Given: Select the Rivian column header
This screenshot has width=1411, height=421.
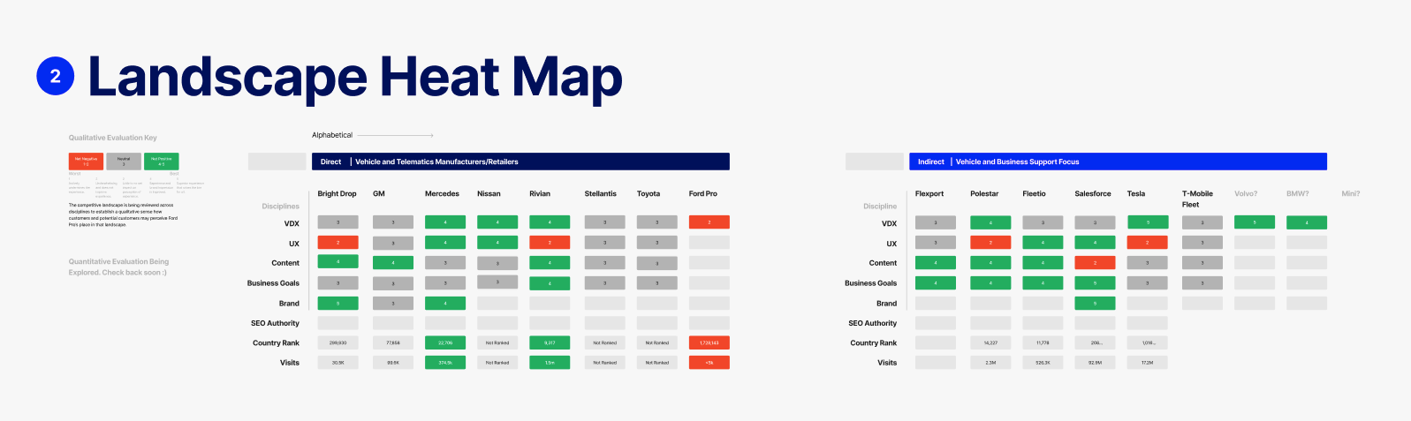Looking at the screenshot, I should point(540,193).
